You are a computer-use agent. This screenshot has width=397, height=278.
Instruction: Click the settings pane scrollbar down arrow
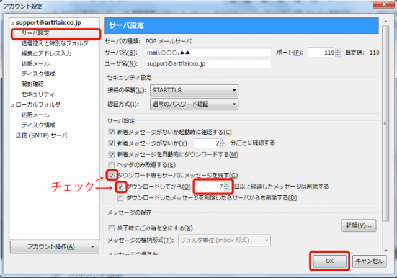(386, 251)
